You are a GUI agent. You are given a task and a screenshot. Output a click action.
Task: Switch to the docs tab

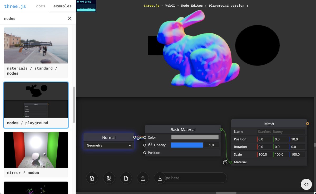click(x=41, y=6)
